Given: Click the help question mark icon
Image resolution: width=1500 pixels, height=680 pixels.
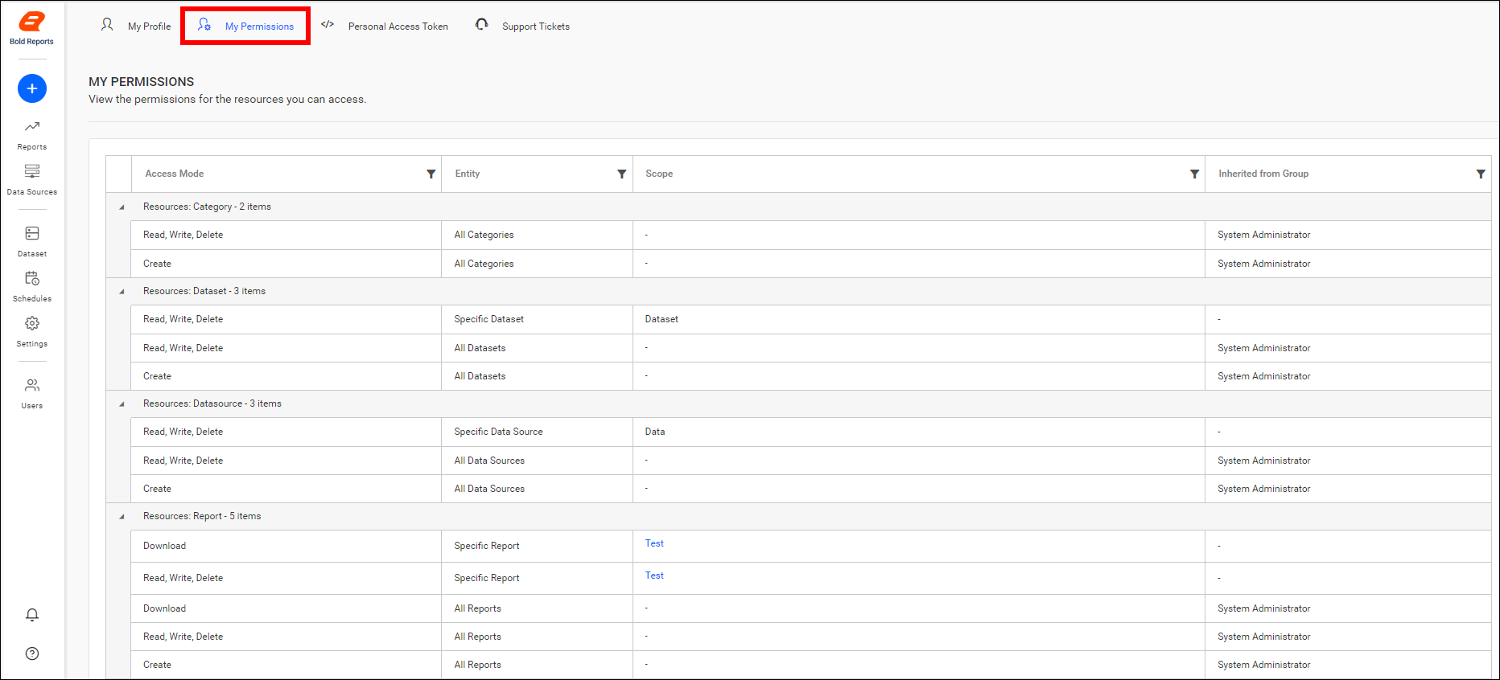Looking at the screenshot, I should (32, 653).
